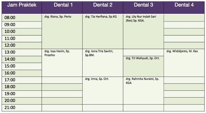Click drg. Tri Wahyudi, Sp. Ort.

click(143, 58)
